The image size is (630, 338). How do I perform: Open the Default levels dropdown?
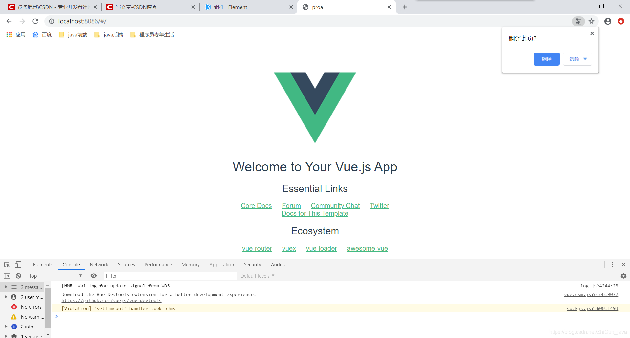[257, 276]
